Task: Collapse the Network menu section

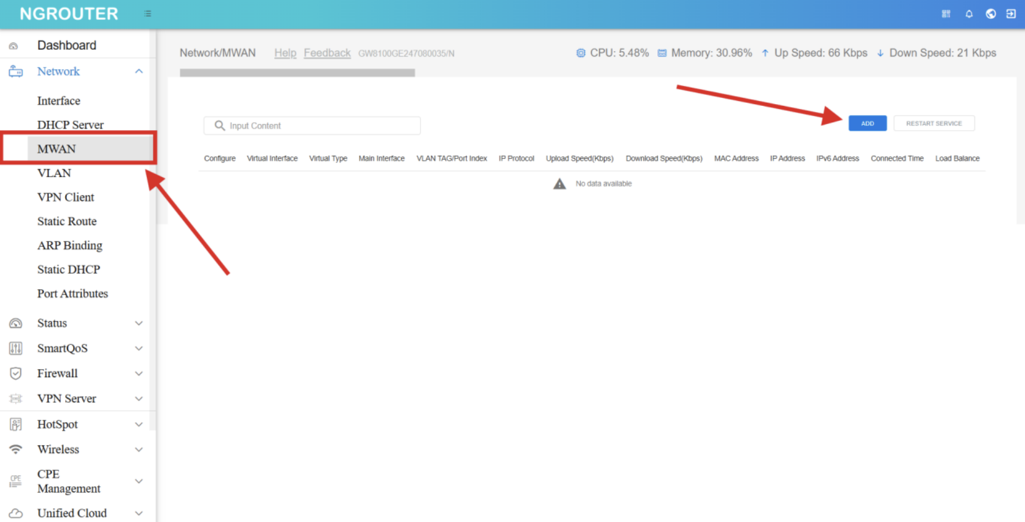Action: (x=139, y=71)
